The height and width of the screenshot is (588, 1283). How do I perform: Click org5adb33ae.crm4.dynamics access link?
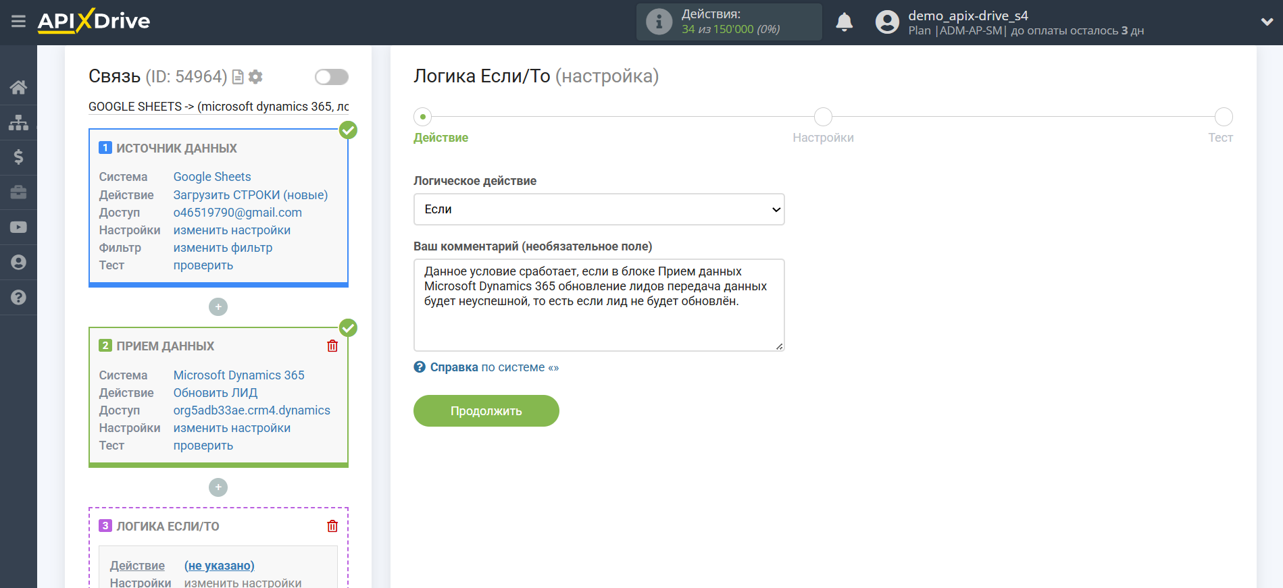click(x=252, y=410)
